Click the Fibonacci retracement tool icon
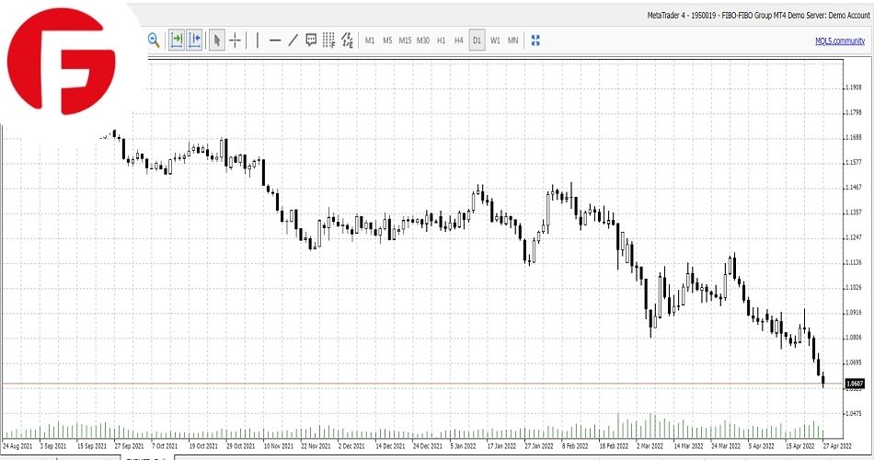Screen dimensions: 874x460 [328, 40]
